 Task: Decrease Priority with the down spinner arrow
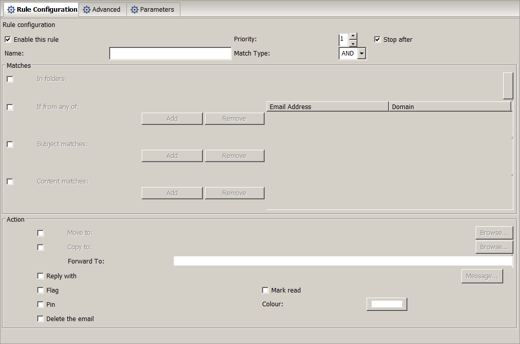coord(353,43)
